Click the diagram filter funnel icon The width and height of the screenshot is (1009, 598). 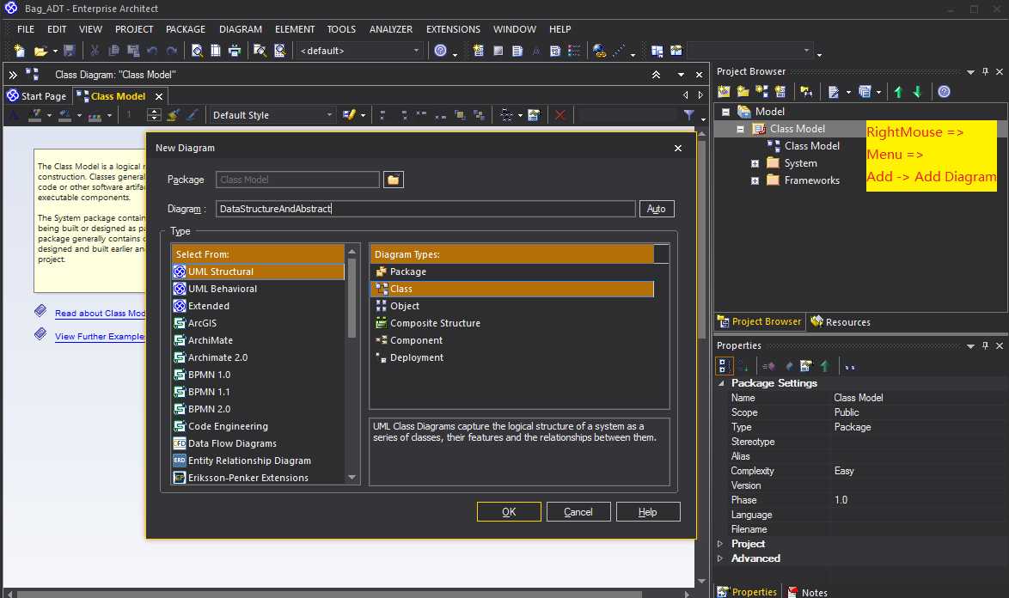pos(689,115)
